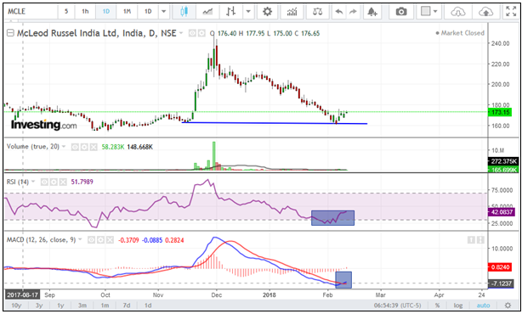Image resolution: width=522 pixels, height=314 pixels.
Task: Open RSI indicator format settings gear
Action: click(x=54, y=182)
